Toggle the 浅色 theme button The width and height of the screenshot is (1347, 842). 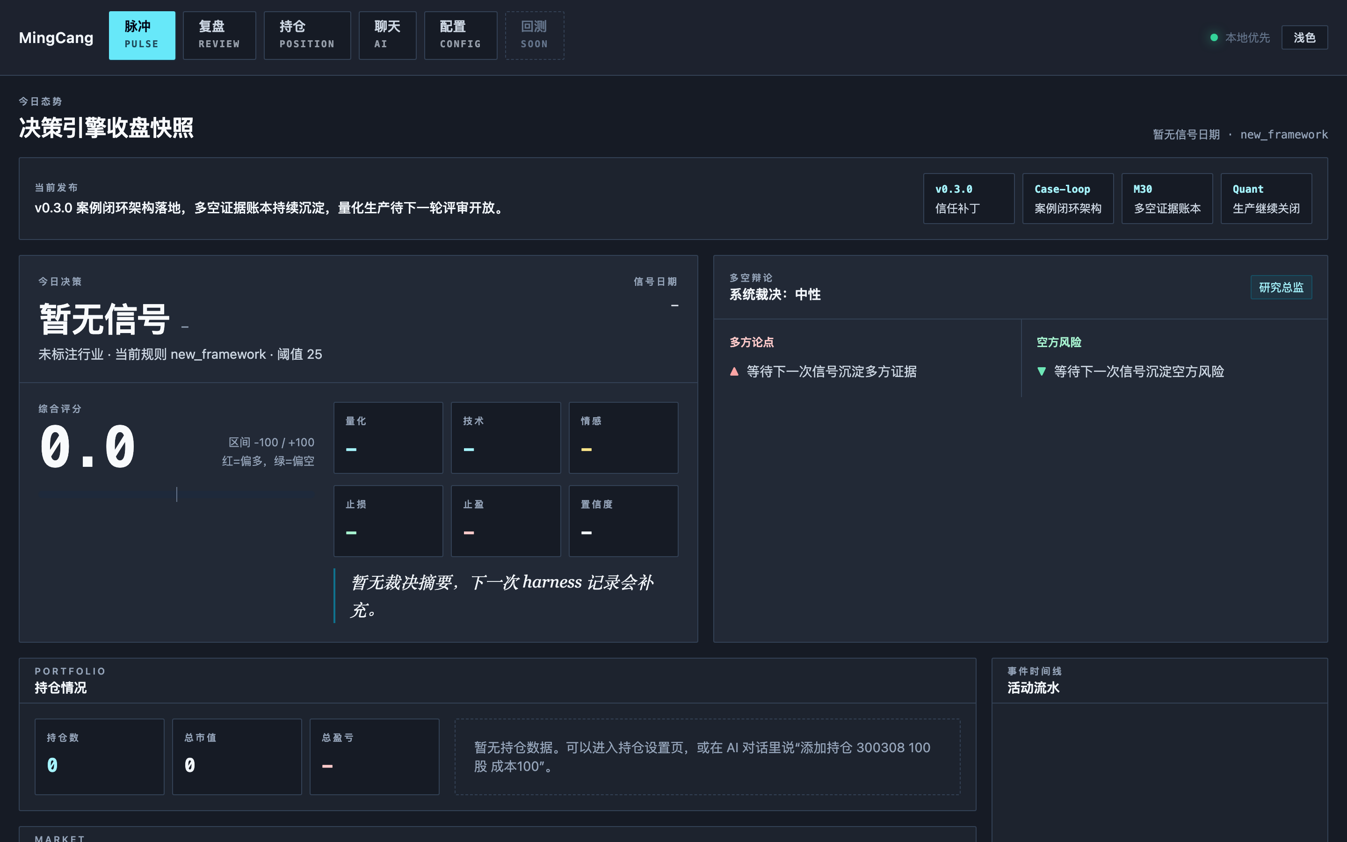(x=1304, y=37)
